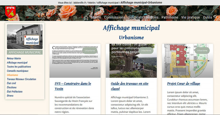Click the 'Affichage municipal' page heading

(x=131, y=28)
